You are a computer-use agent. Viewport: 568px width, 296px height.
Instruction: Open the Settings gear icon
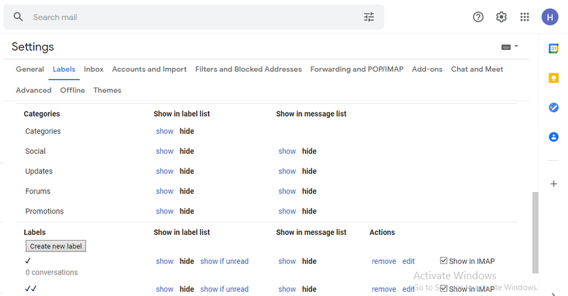pos(501,17)
